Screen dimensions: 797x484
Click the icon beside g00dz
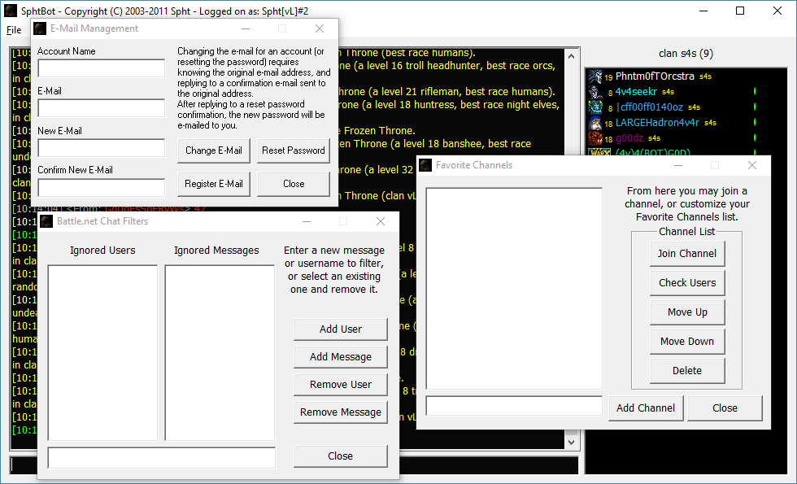[x=595, y=138]
